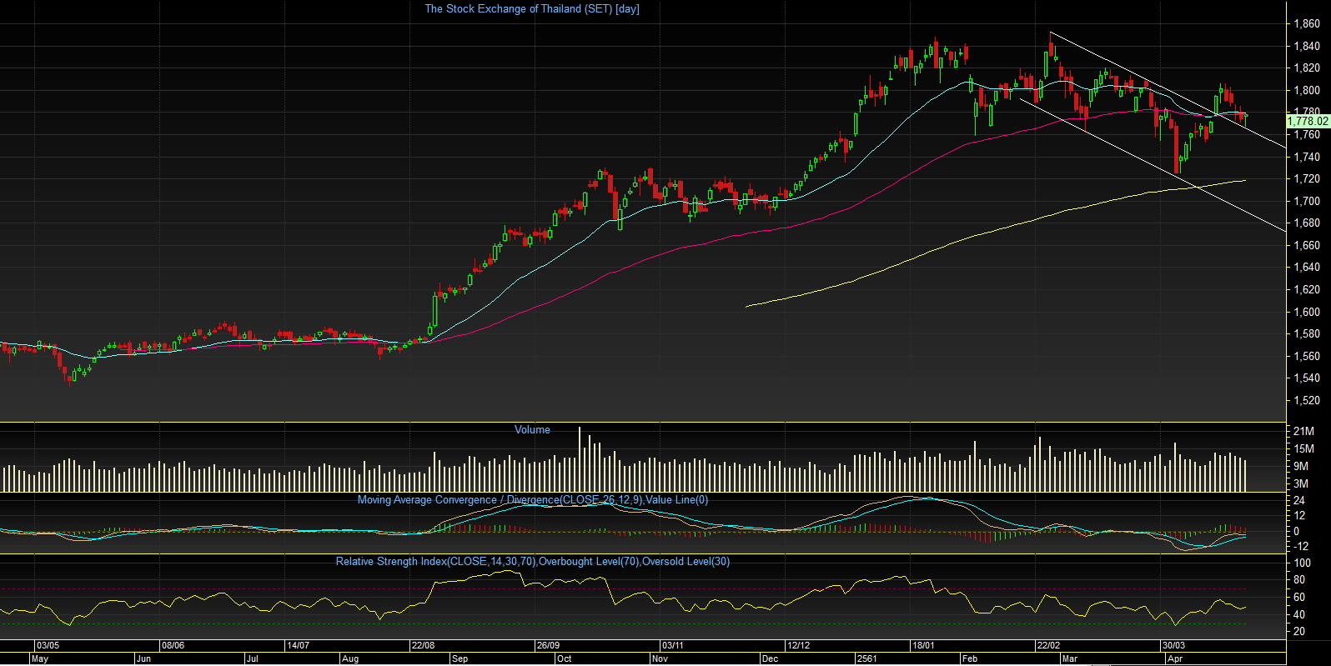
Task: Select 15M on the volume scale
Action: pyautogui.click(x=1303, y=448)
